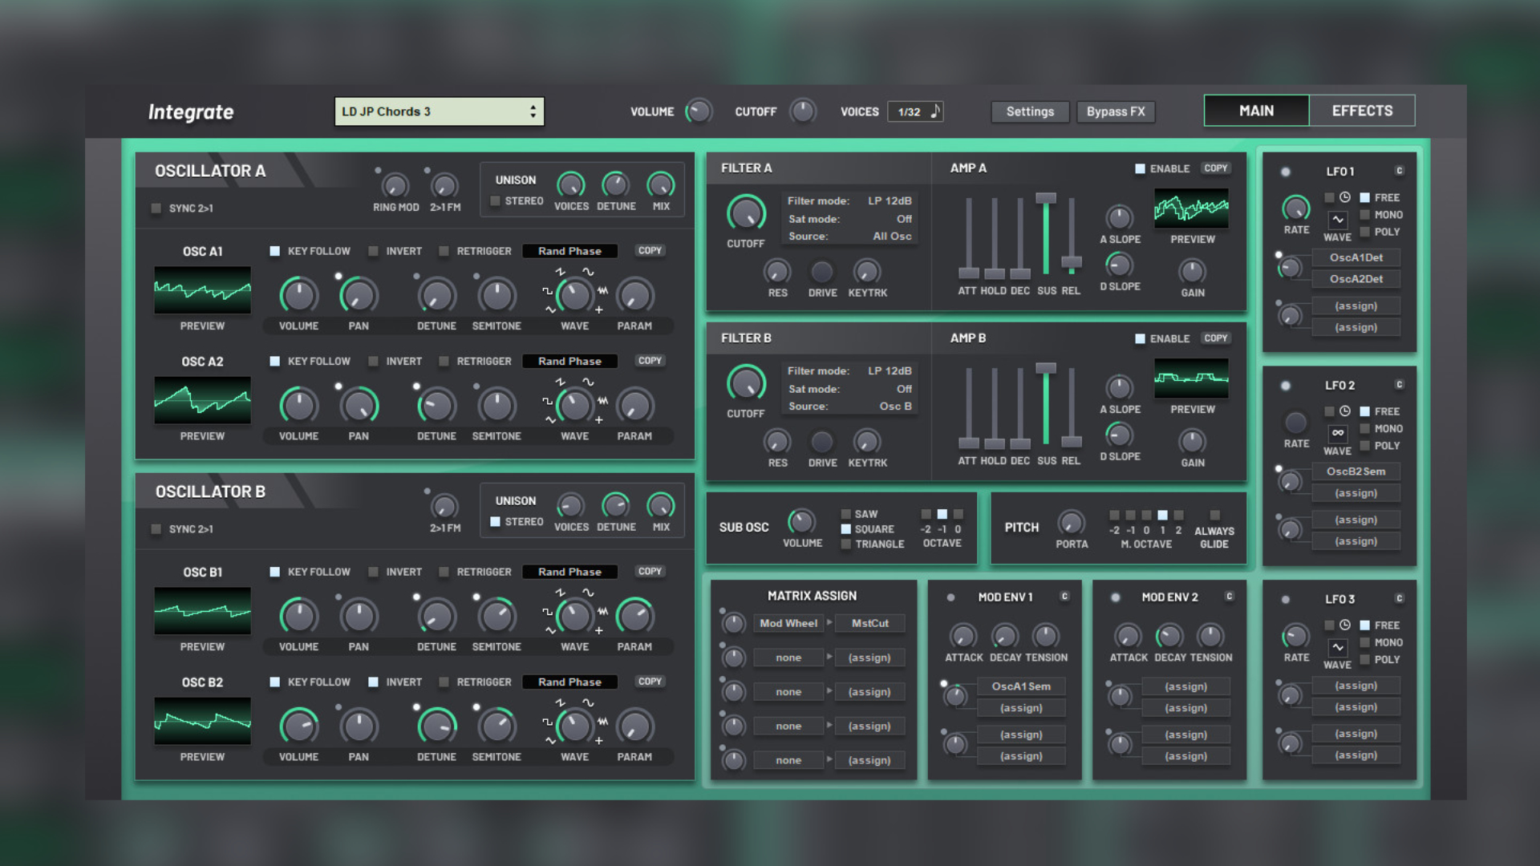Click the MOD ENV 1 copy C icon
Viewport: 1540px width, 866px height.
[x=1064, y=597]
